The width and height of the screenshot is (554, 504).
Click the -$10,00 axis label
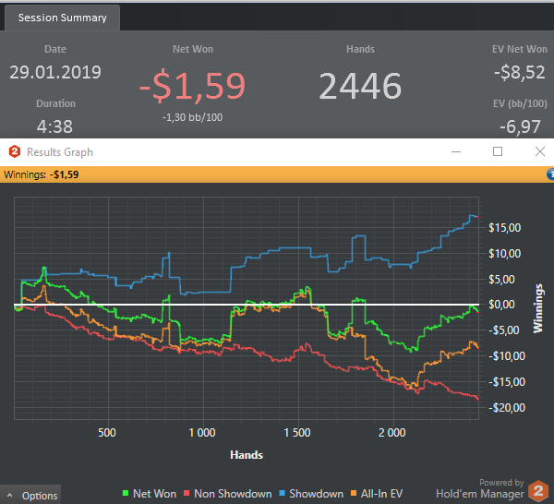point(507,355)
